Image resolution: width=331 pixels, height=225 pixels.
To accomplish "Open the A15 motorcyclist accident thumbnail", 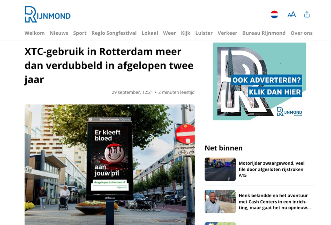I will click(x=220, y=169).
